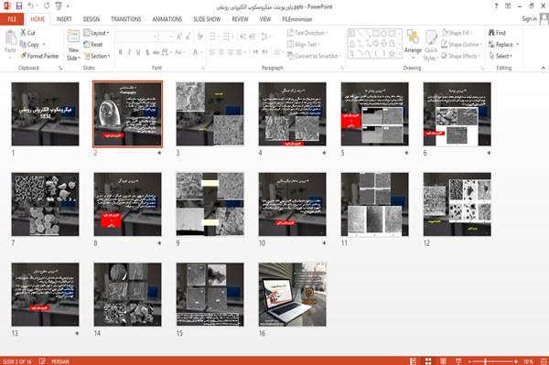
Task: Click the Clear All Formatting icon
Action: click(x=199, y=37)
